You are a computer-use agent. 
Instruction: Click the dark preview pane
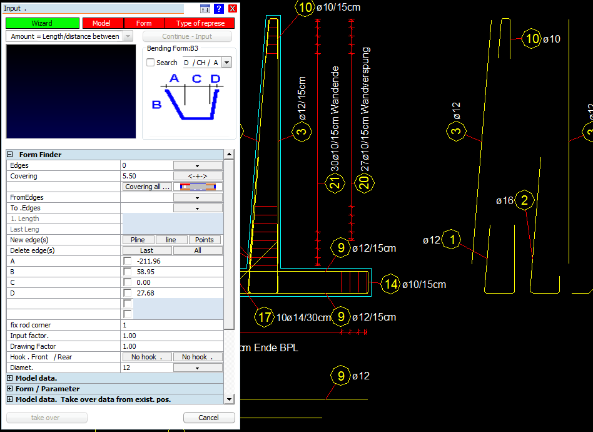pyautogui.click(x=71, y=91)
